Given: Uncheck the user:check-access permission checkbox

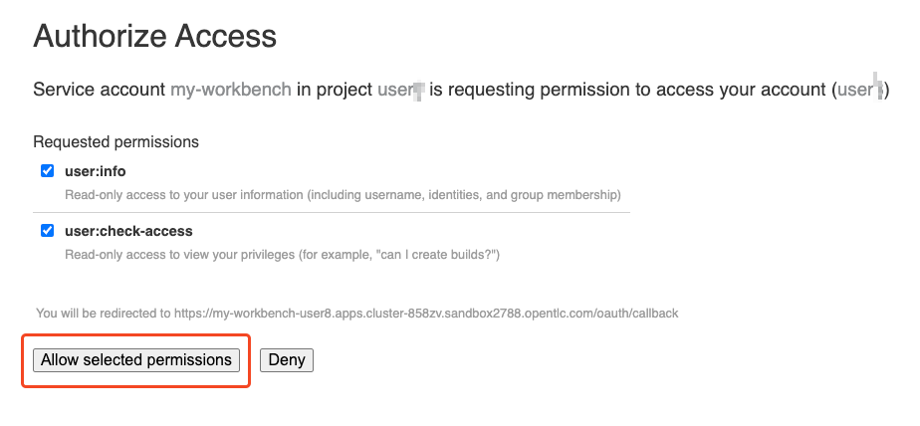Looking at the screenshot, I should tap(47, 231).
